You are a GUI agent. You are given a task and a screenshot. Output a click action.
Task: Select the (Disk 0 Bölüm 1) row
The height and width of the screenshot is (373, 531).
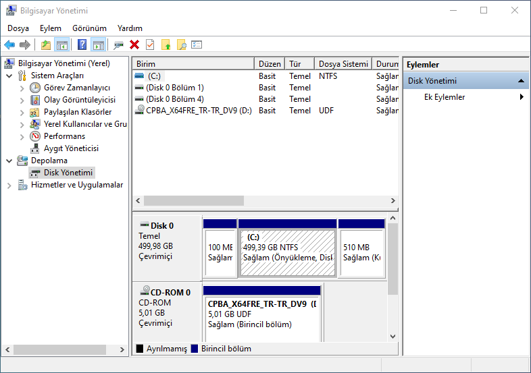266,88
